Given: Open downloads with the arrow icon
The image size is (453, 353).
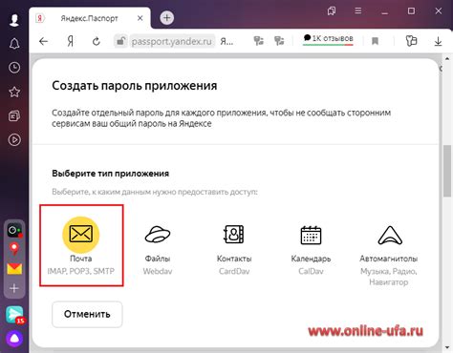Looking at the screenshot, I should pos(438,41).
